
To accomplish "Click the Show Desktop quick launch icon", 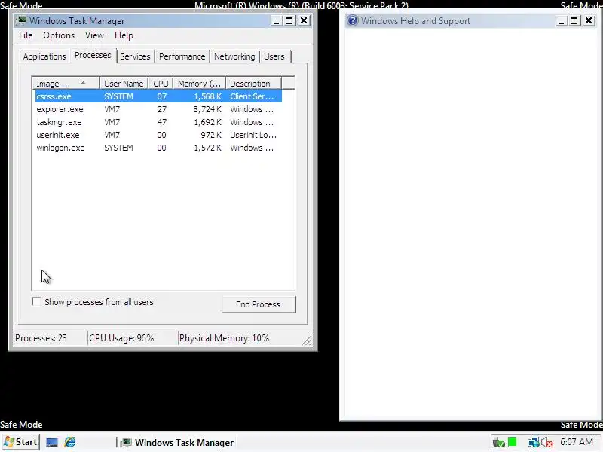I will coord(52,442).
